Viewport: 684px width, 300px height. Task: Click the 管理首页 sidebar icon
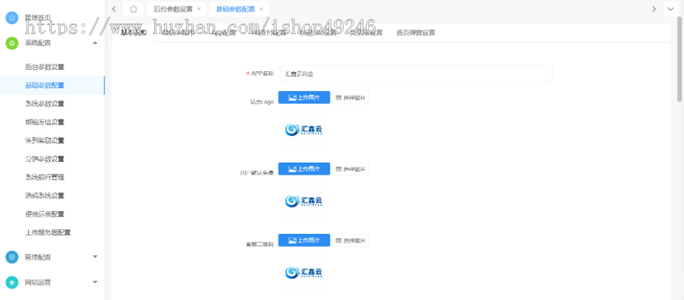(11, 18)
